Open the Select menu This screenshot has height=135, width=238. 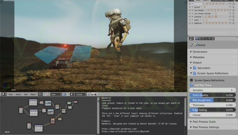18,94
